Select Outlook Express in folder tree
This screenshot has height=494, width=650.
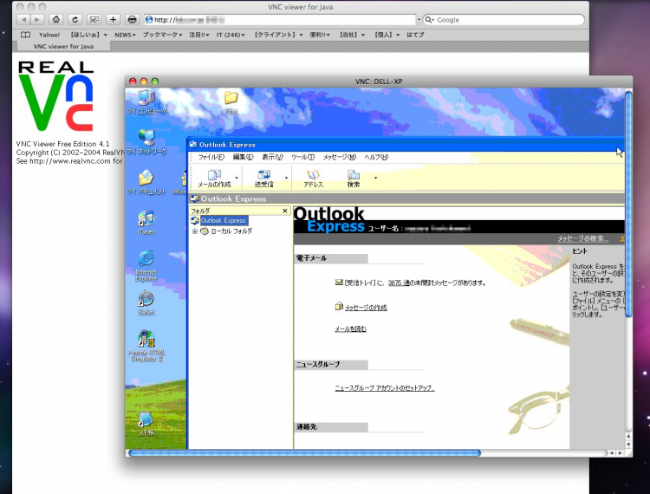pyautogui.click(x=224, y=220)
